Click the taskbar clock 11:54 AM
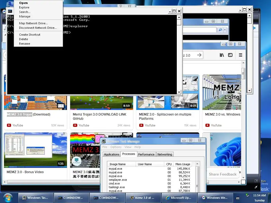This screenshot has width=271, height=203. click(x=259, y=195)
